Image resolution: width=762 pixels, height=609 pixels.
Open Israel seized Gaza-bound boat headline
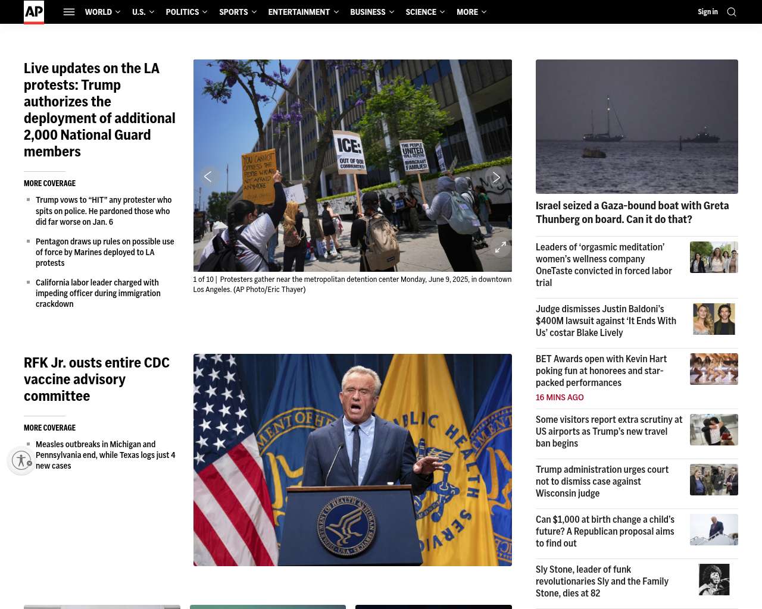click(632, 212)
